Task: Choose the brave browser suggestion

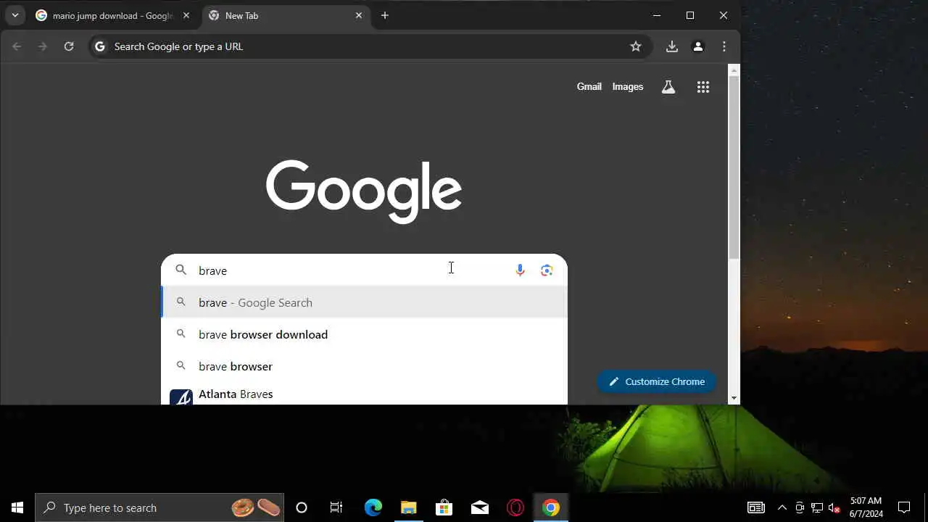Action: (364, 366)
